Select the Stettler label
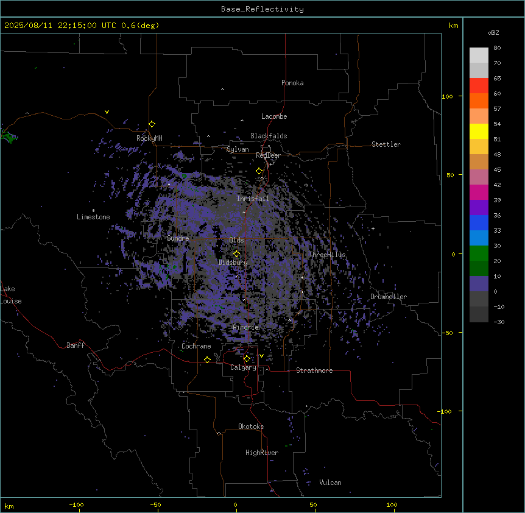The image size is (525, 513). [x=386, y=144]
